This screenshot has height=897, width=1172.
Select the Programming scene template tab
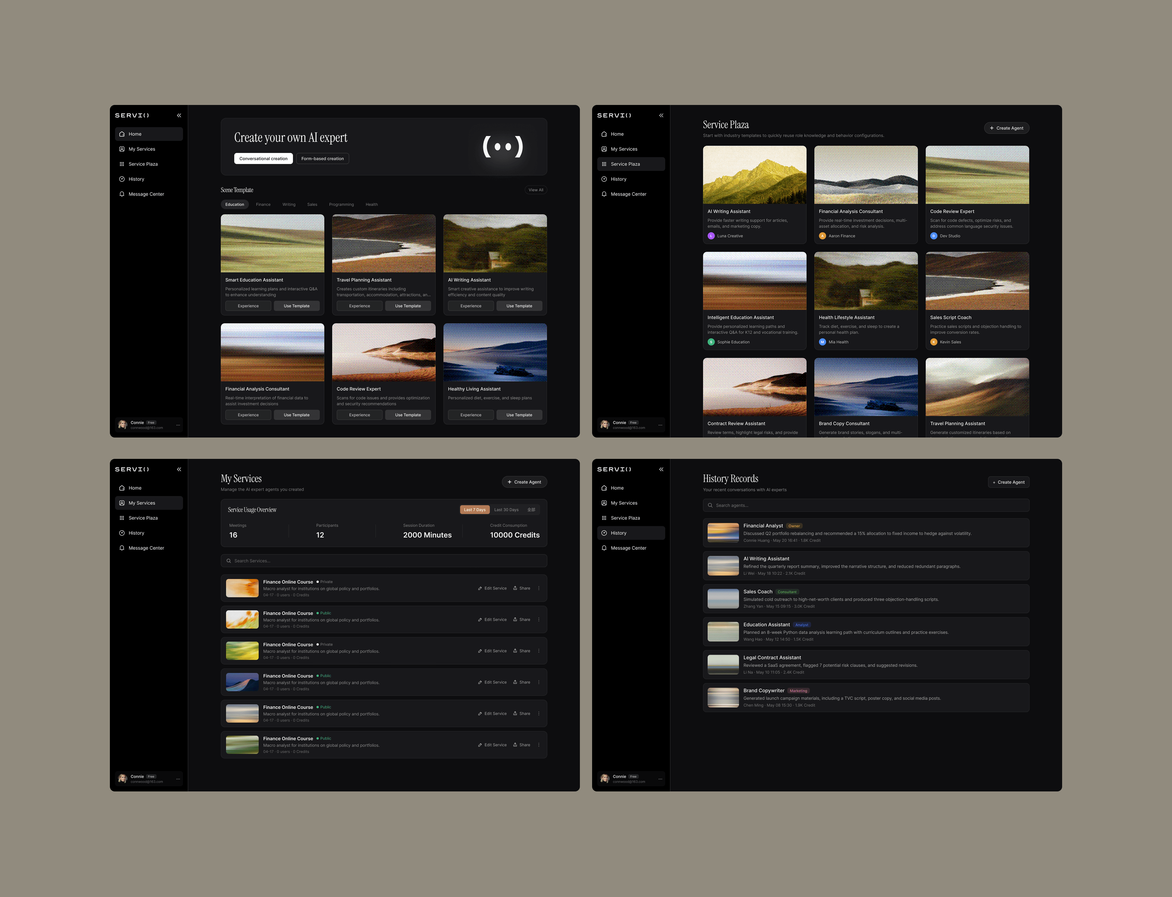(x=341, y=204)
